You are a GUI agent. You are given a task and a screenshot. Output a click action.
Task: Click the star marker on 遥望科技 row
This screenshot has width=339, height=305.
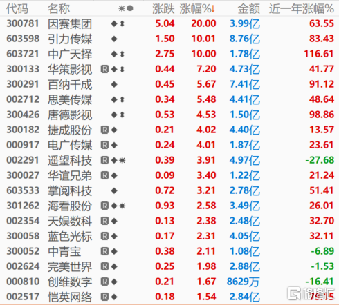122,160
